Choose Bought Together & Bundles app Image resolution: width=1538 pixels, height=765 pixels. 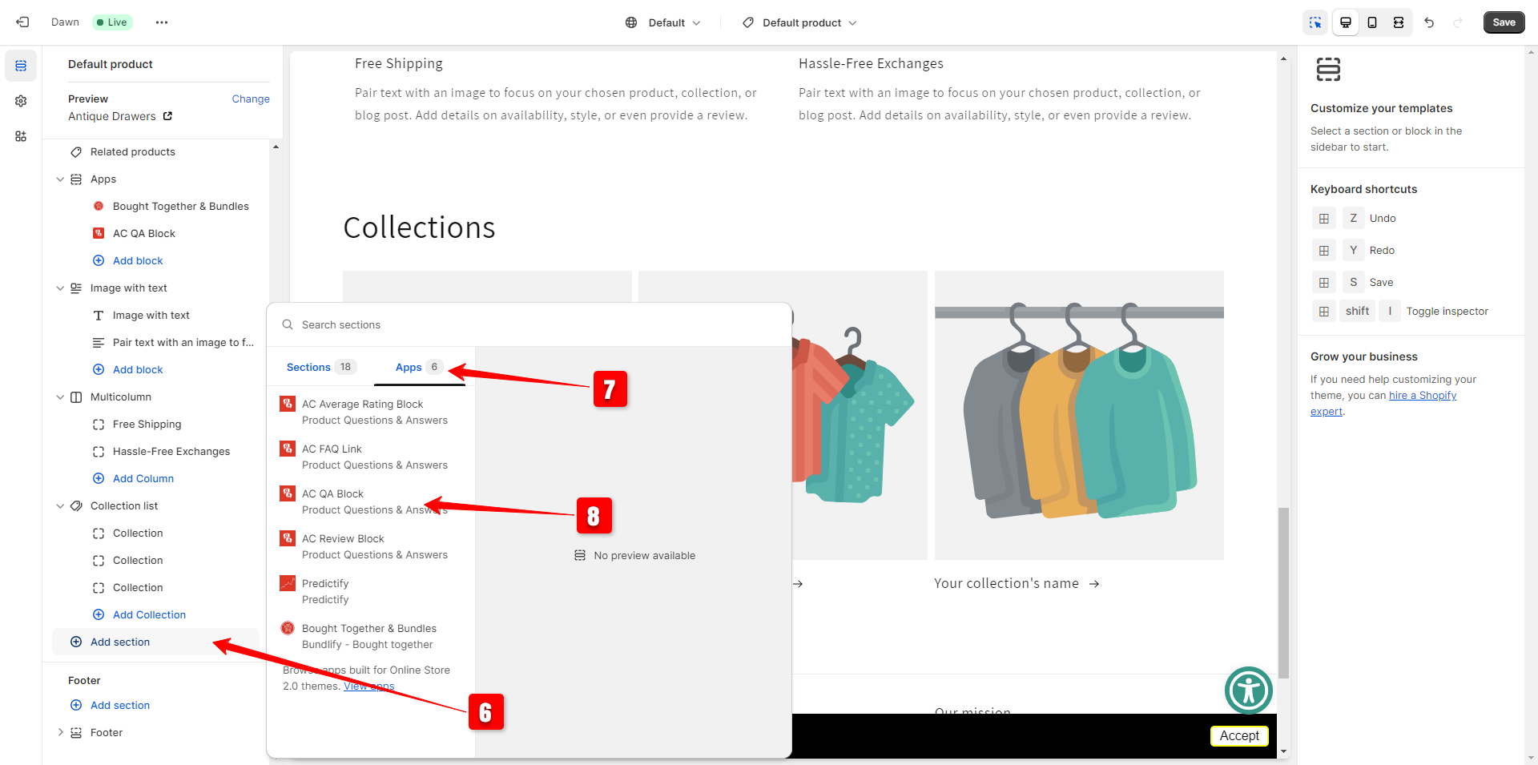click(371, 637)
